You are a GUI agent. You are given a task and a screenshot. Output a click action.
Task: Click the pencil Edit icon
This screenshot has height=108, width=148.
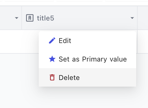click(x=52, y=40)
